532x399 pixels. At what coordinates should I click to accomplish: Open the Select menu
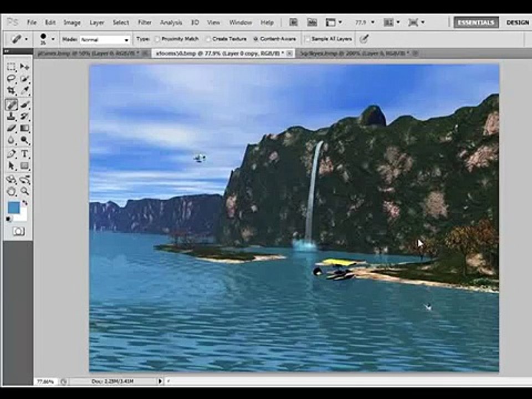pos(121,22)
